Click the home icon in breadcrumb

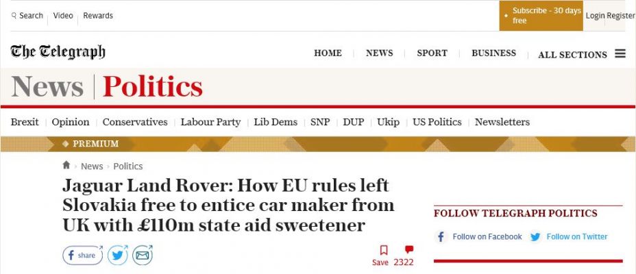[66, 165]
